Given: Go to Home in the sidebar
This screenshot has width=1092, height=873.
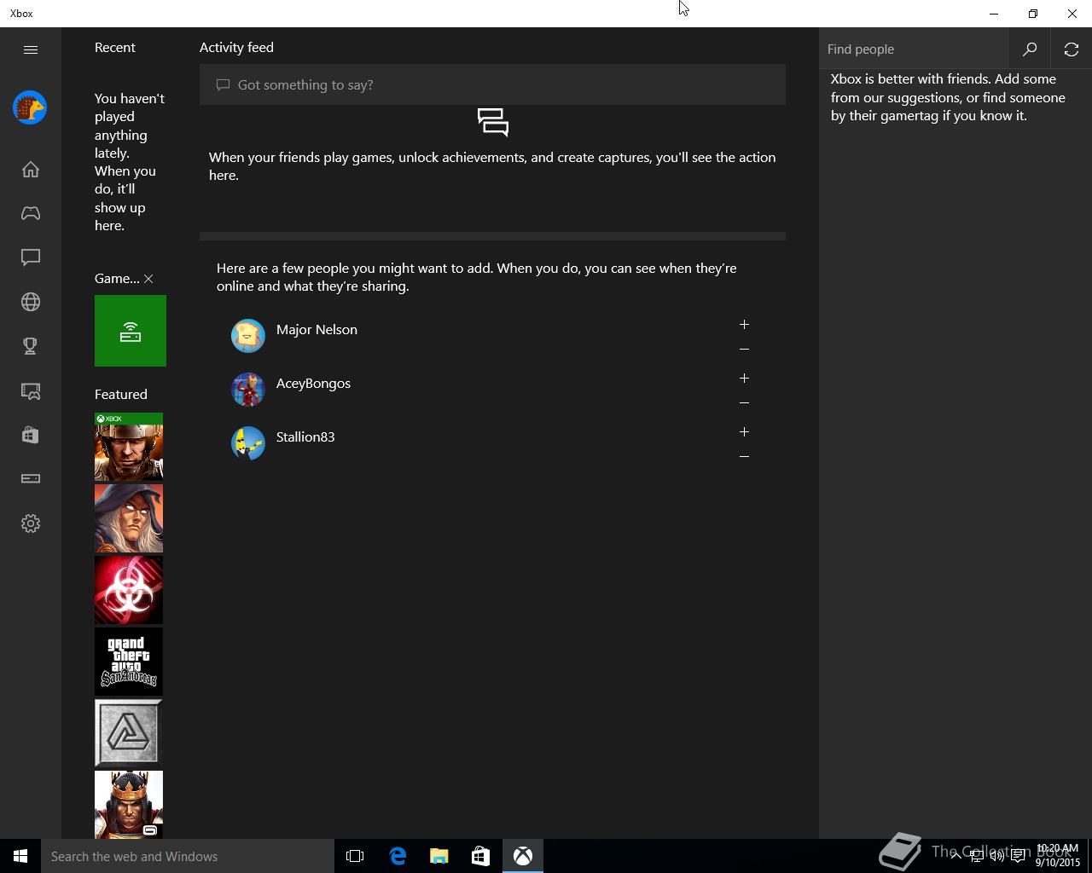Looking at the screenshot, I should (x=31, y=170).
